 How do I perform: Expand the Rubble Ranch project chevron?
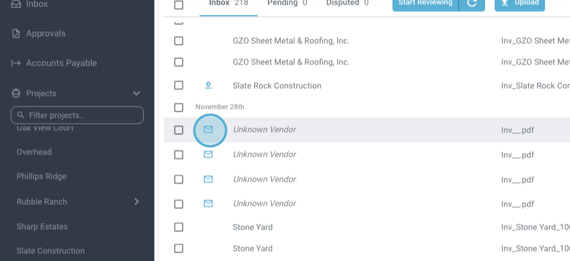point(137,202)
